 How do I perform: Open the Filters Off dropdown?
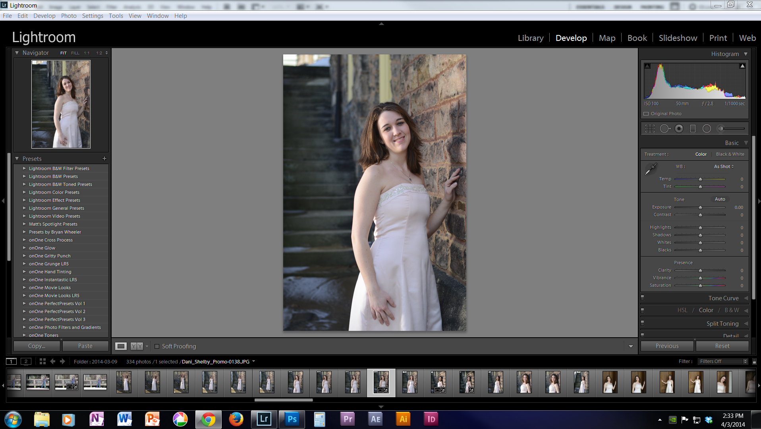click(723, 361)
